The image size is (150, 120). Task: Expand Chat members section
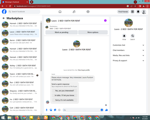point(128,50)
